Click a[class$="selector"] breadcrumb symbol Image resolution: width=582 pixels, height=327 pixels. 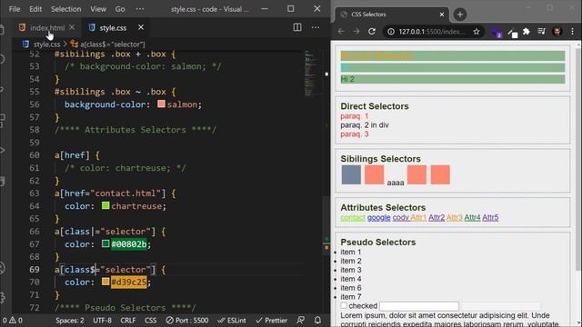tap(113, 45)
